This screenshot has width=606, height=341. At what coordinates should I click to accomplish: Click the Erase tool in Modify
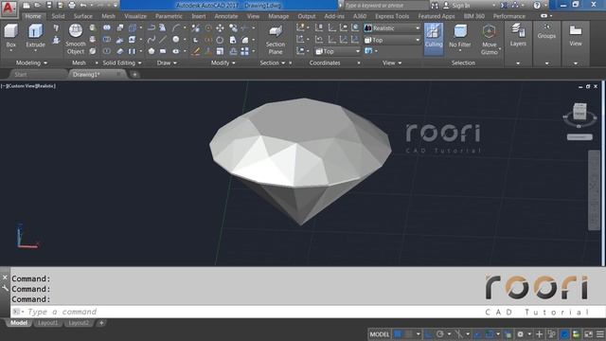point(196,51)
